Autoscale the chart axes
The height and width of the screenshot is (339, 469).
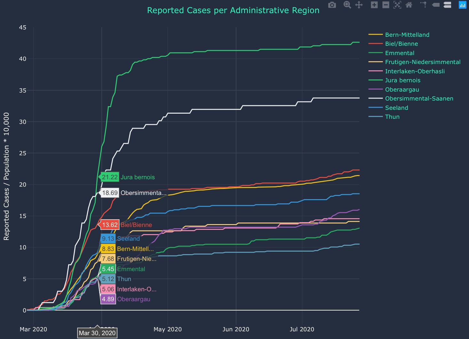(x=397, y=5)
